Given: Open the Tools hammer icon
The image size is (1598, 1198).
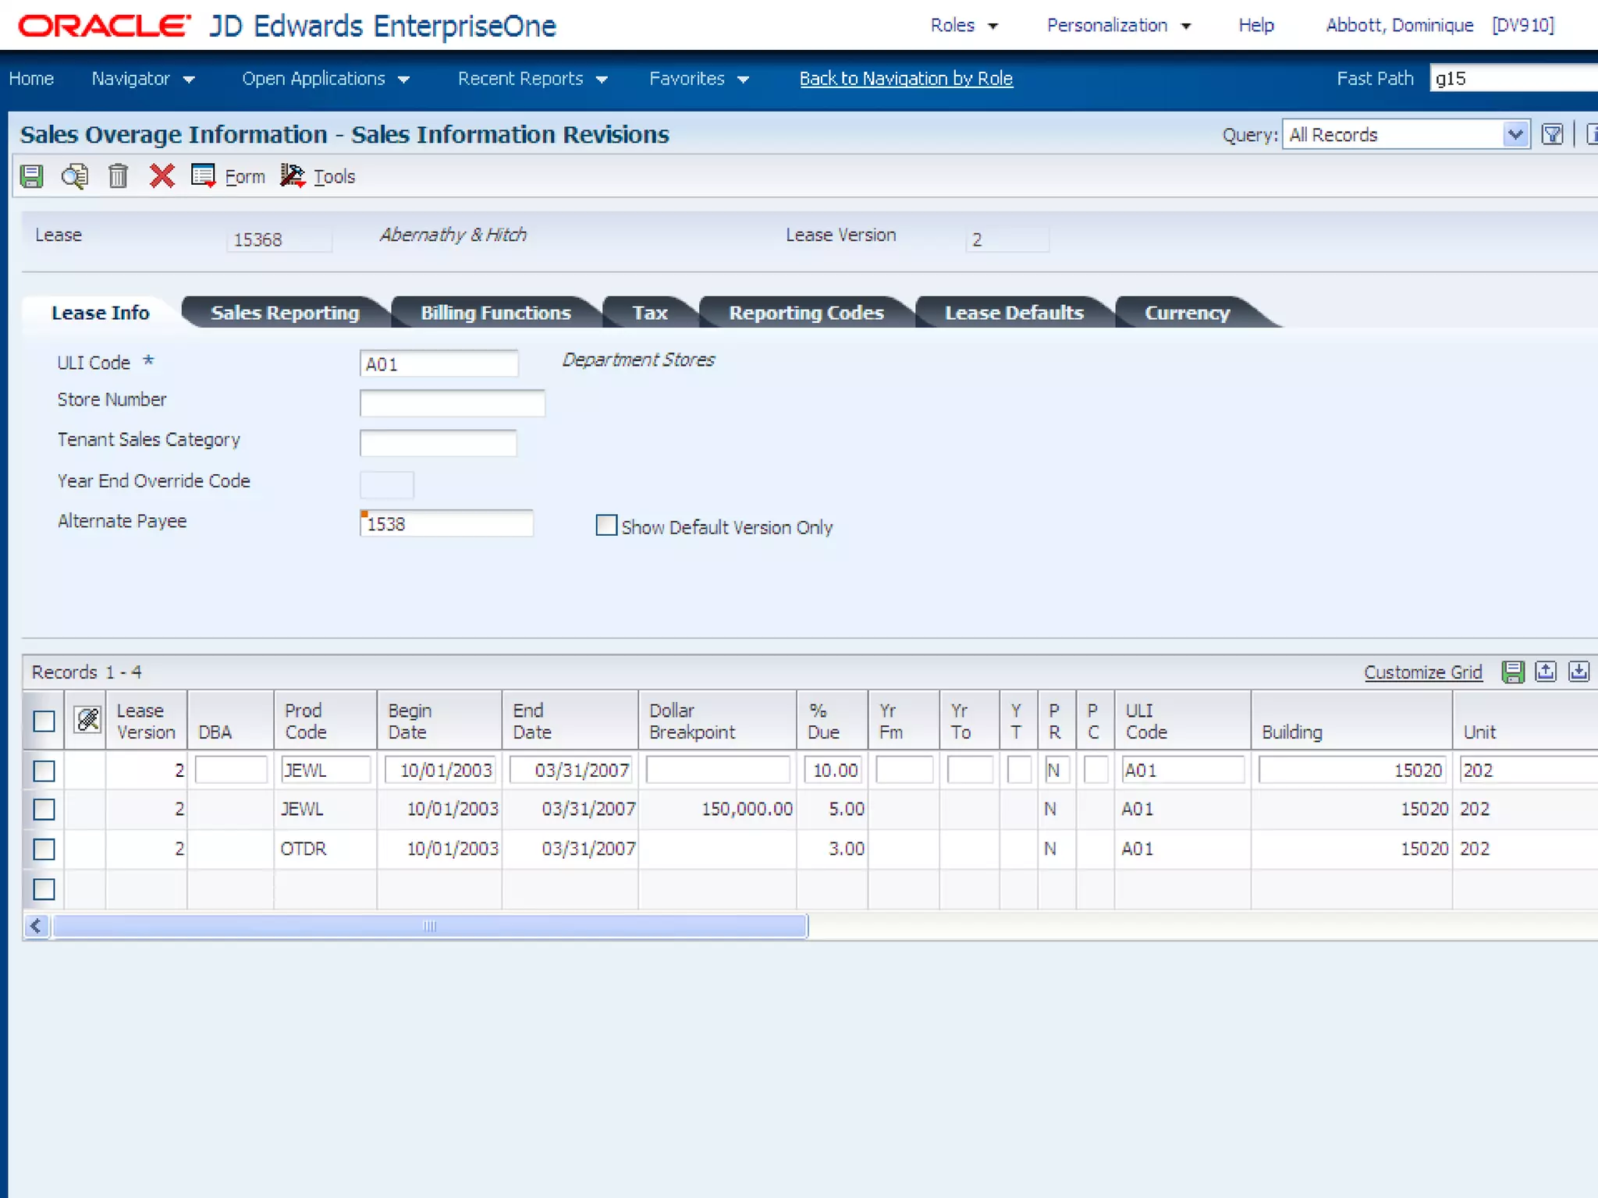Looking at the screenshot, I should tap(293, 176).
